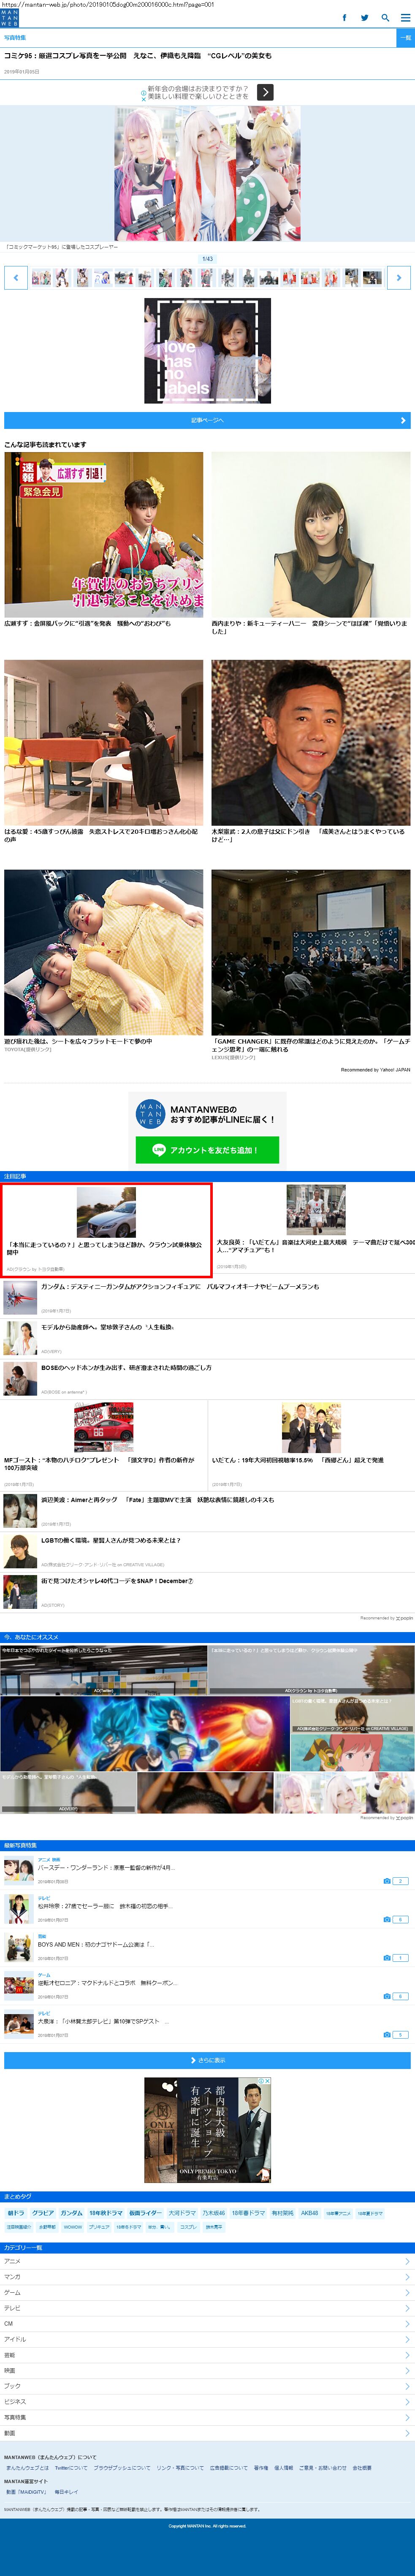The width and height of the screenshot is (415, 2576).
Task: Open the first thumbnail in photo strip
Action: point(41,277)
